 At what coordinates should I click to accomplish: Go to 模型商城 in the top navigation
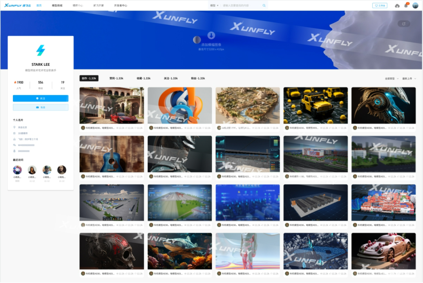pos(57,5)
